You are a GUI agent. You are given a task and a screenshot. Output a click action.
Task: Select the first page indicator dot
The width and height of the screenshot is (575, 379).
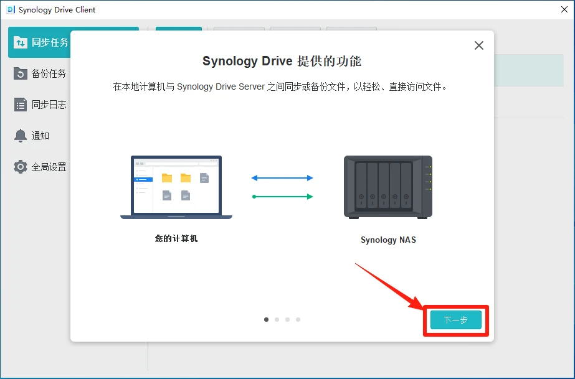click(x=266, y=320)
